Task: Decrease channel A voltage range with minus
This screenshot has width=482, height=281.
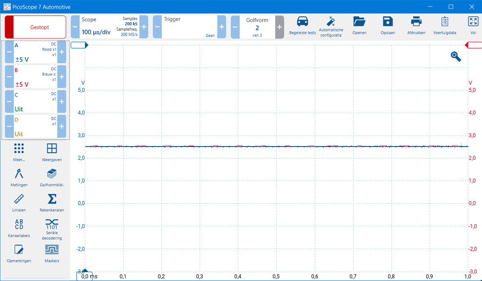Action: pos(9,52)
